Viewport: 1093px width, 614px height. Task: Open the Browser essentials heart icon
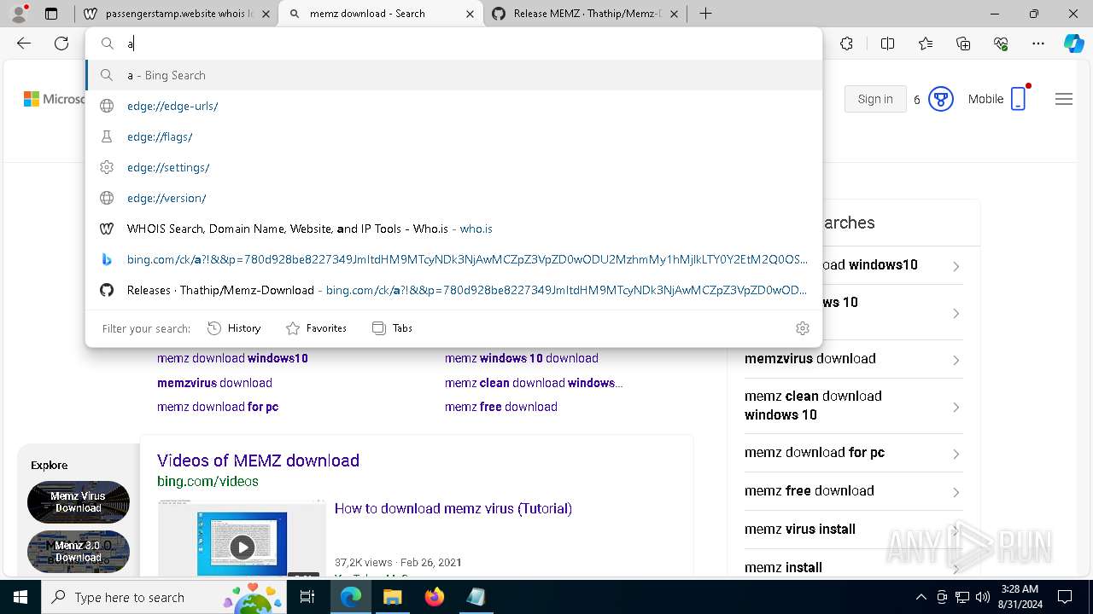click(x=1001, y=43)
